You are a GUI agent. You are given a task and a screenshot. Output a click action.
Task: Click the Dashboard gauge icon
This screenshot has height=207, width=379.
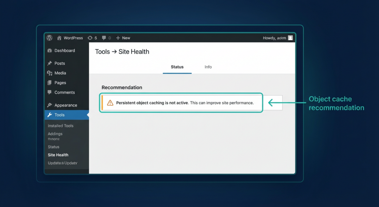(50, 51)
